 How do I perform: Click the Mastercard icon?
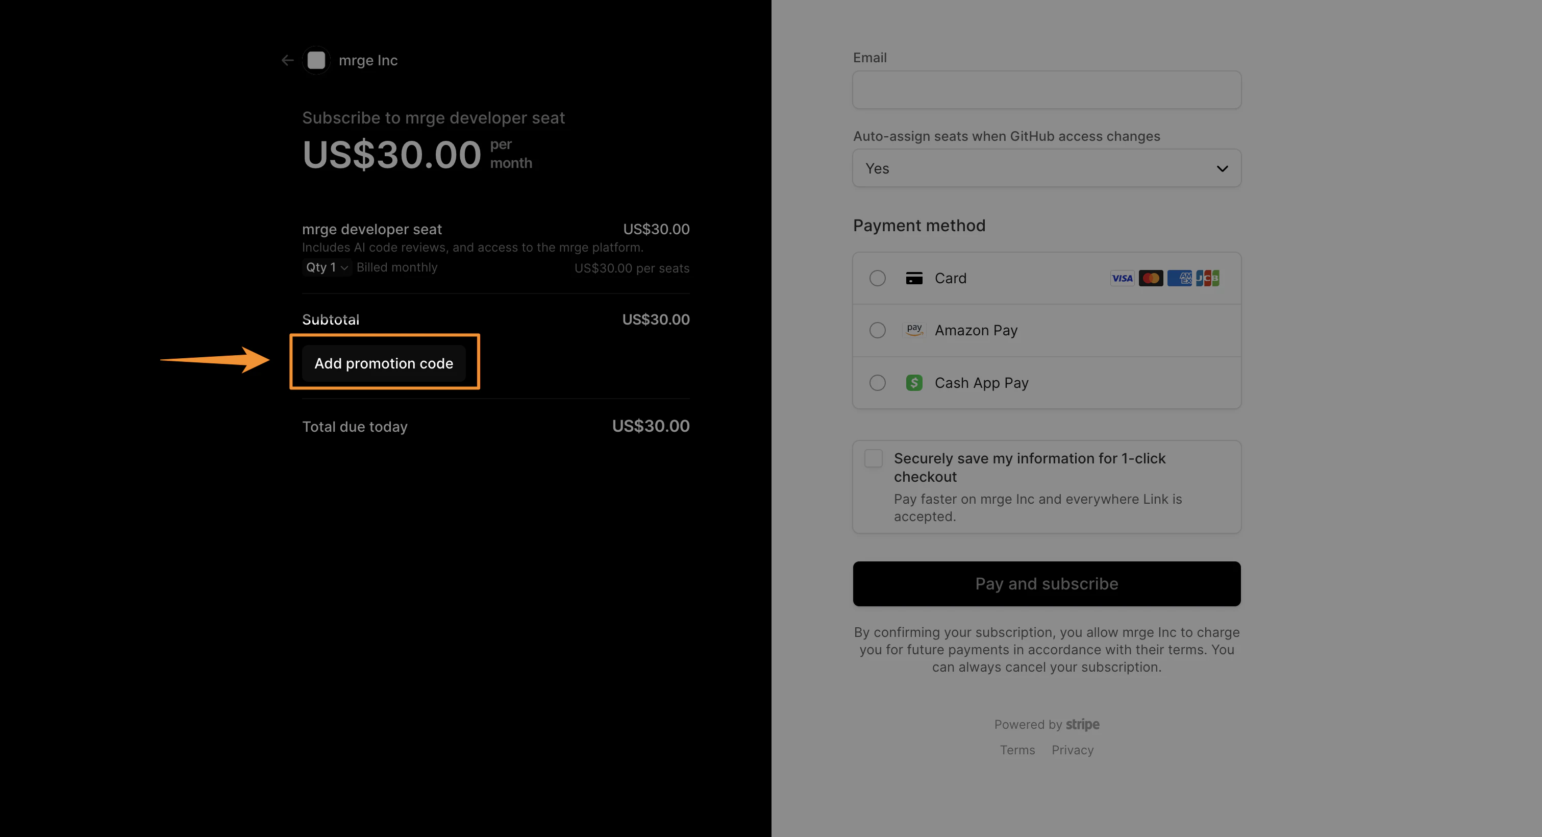coord(1151,278)
